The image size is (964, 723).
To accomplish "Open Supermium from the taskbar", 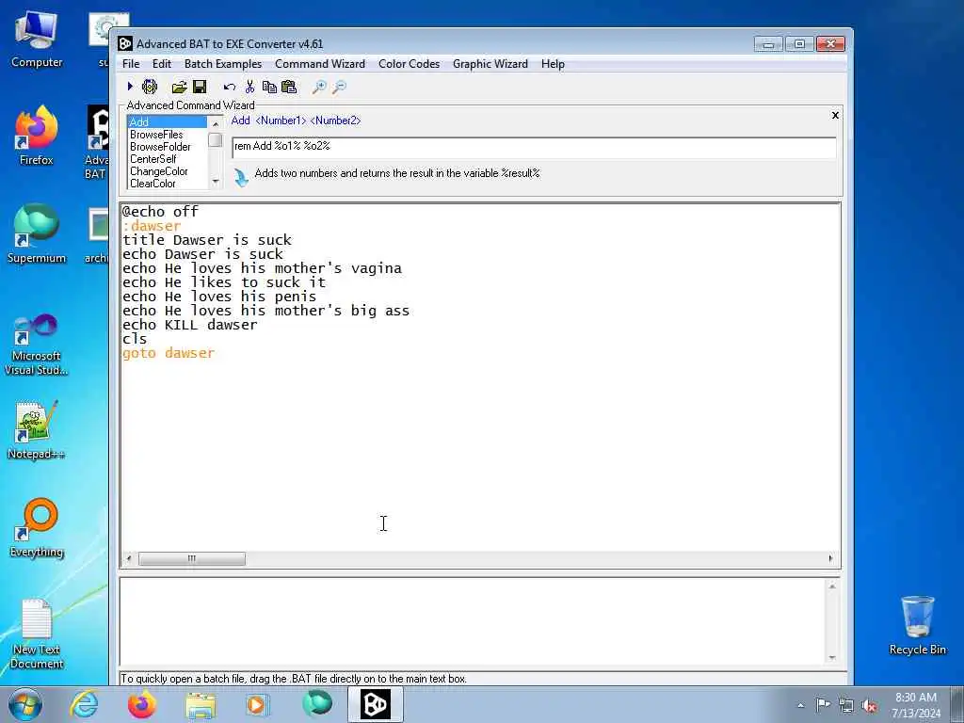I will pyautogui.click(x=317, y=704).
